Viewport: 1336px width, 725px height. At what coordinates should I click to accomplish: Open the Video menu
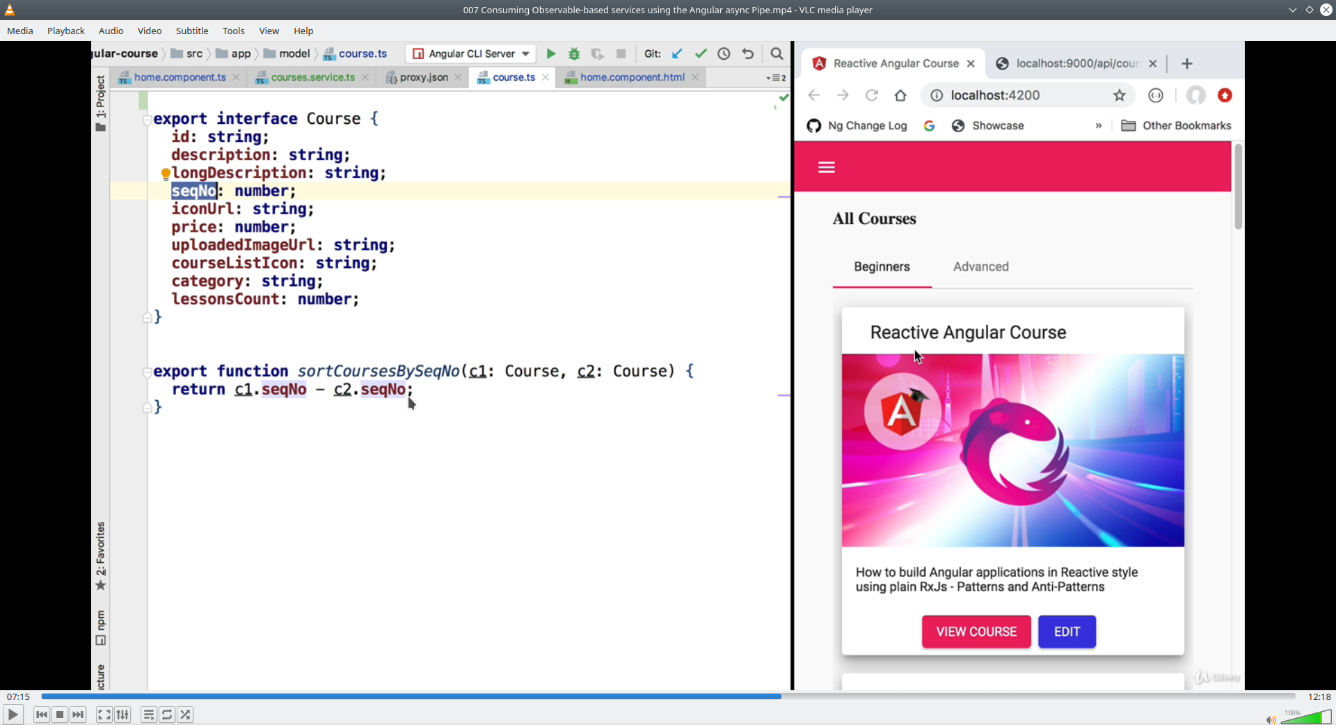tap(150, 31)
